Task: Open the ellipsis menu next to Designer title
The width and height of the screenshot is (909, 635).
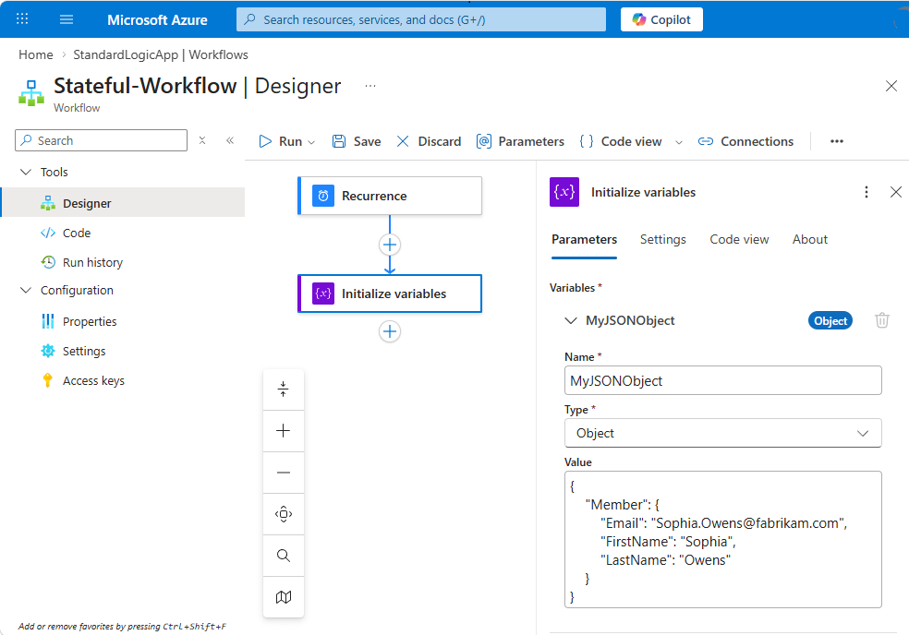Action: point(370,86)
